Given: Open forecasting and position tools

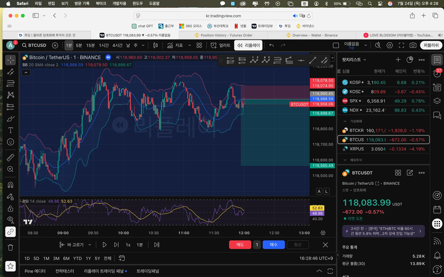Looking at the screenshot, I should click(x=11, y=107).
